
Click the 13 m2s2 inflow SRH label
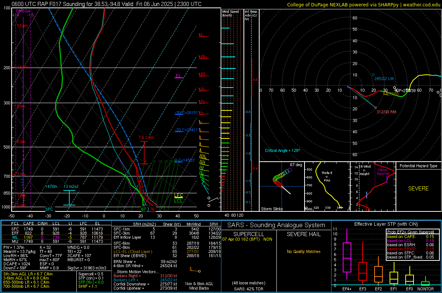(71, 186)
